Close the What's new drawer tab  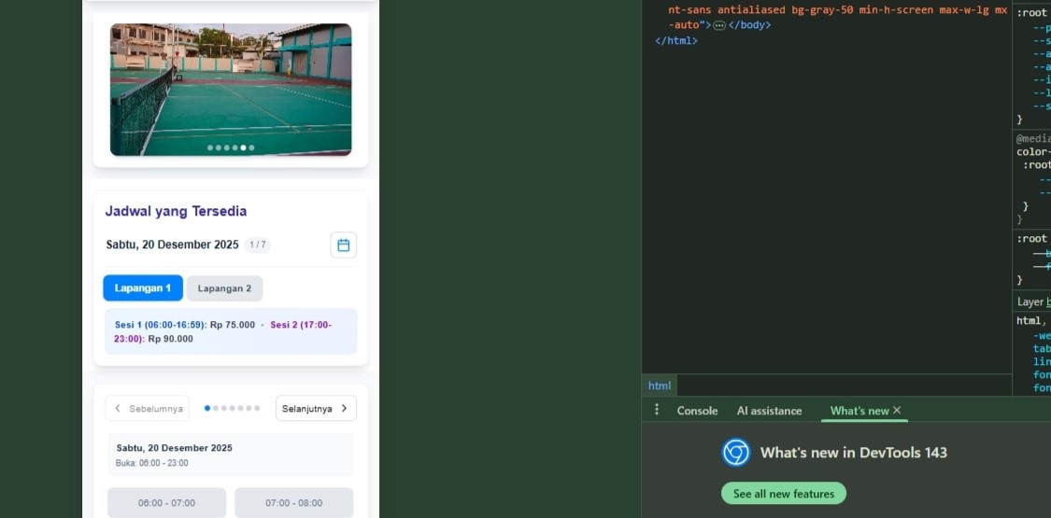point(897,411)
